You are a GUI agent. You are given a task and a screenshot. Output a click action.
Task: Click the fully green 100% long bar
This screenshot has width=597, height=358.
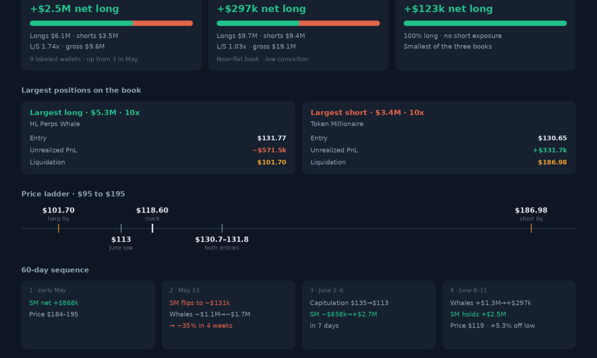[x=485, y=23]
